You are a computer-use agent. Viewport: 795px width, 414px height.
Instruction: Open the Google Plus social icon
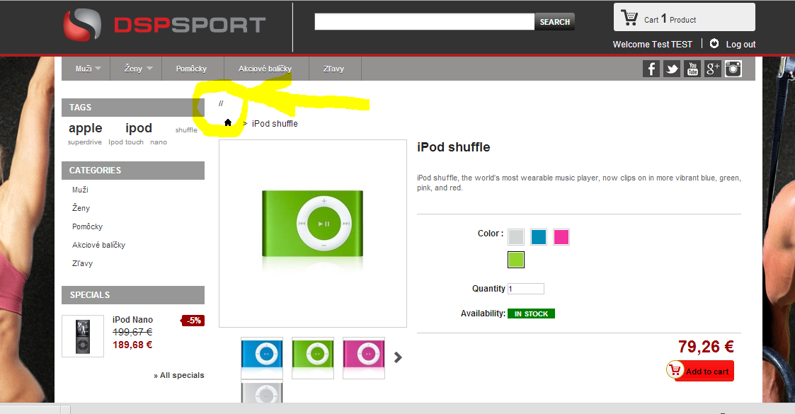point(712,69)
